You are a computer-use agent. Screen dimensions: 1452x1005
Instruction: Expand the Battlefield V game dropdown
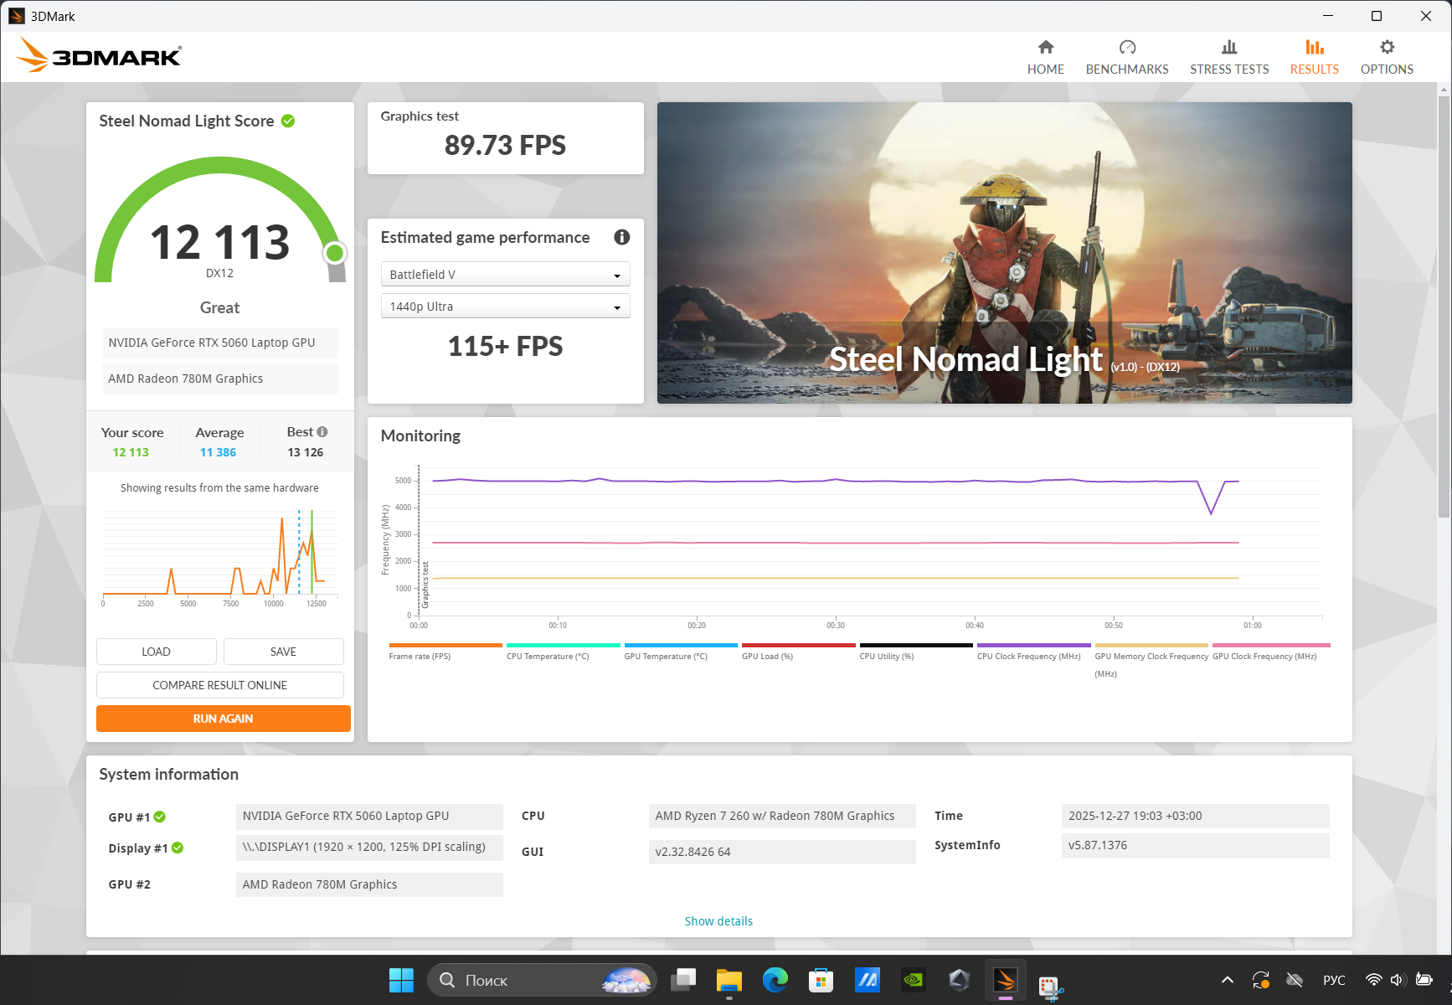tap(505, 275)
